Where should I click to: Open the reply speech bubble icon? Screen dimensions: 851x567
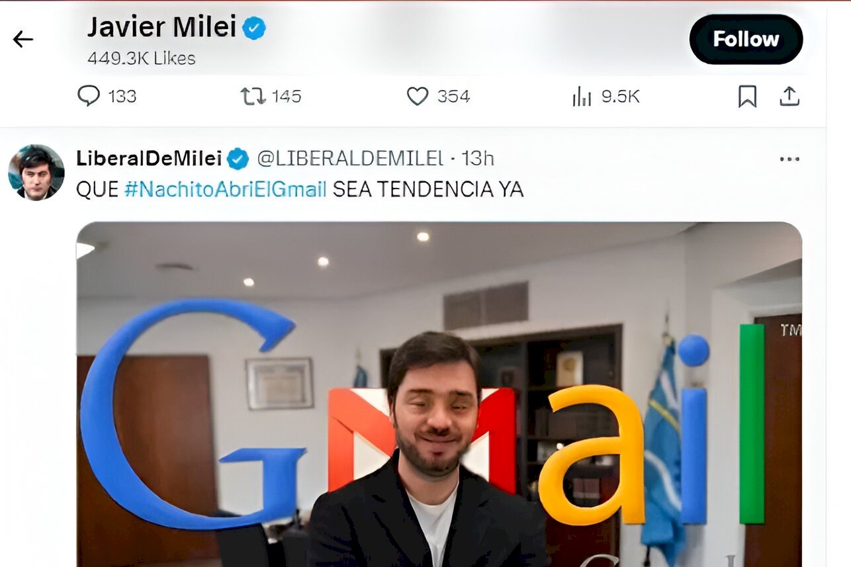(x=89, y=96)
